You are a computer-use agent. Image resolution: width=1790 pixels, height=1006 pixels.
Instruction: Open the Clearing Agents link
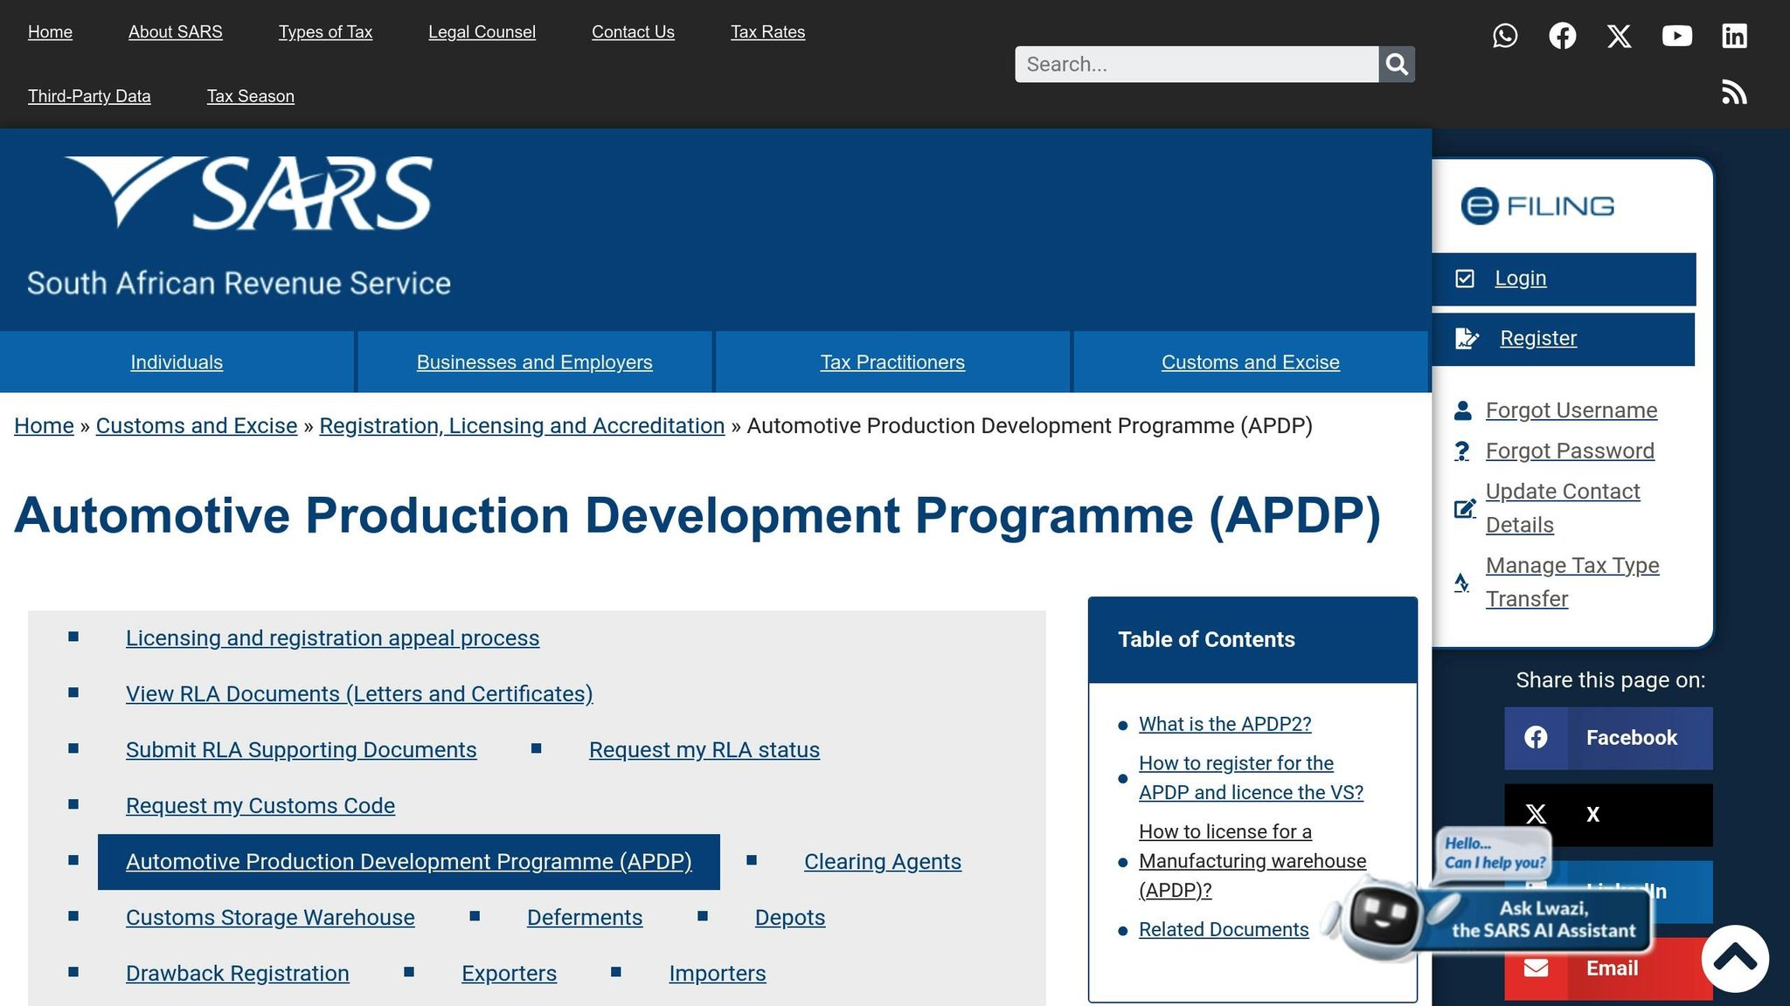pos(882,862)
